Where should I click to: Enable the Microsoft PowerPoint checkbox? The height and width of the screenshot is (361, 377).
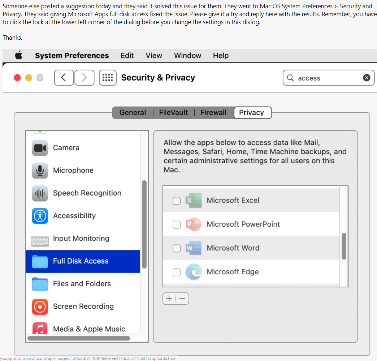(177, 225)
